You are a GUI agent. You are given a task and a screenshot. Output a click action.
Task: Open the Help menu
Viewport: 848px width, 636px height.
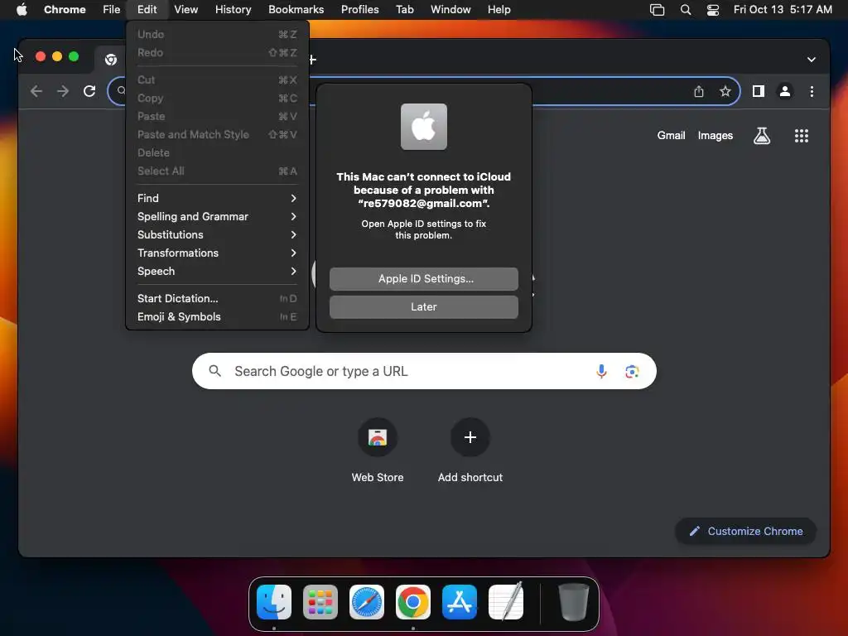click(499, 10)
